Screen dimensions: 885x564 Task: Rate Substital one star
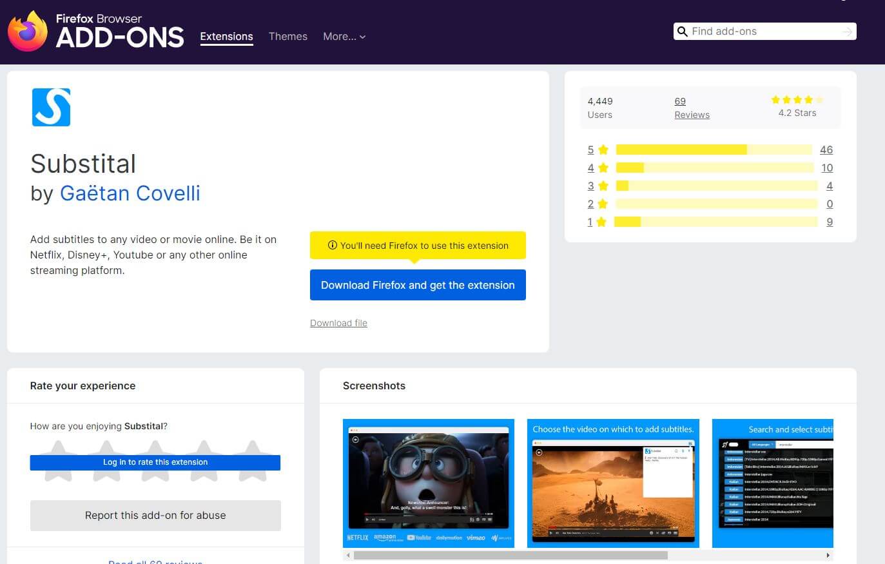(58, 461)
